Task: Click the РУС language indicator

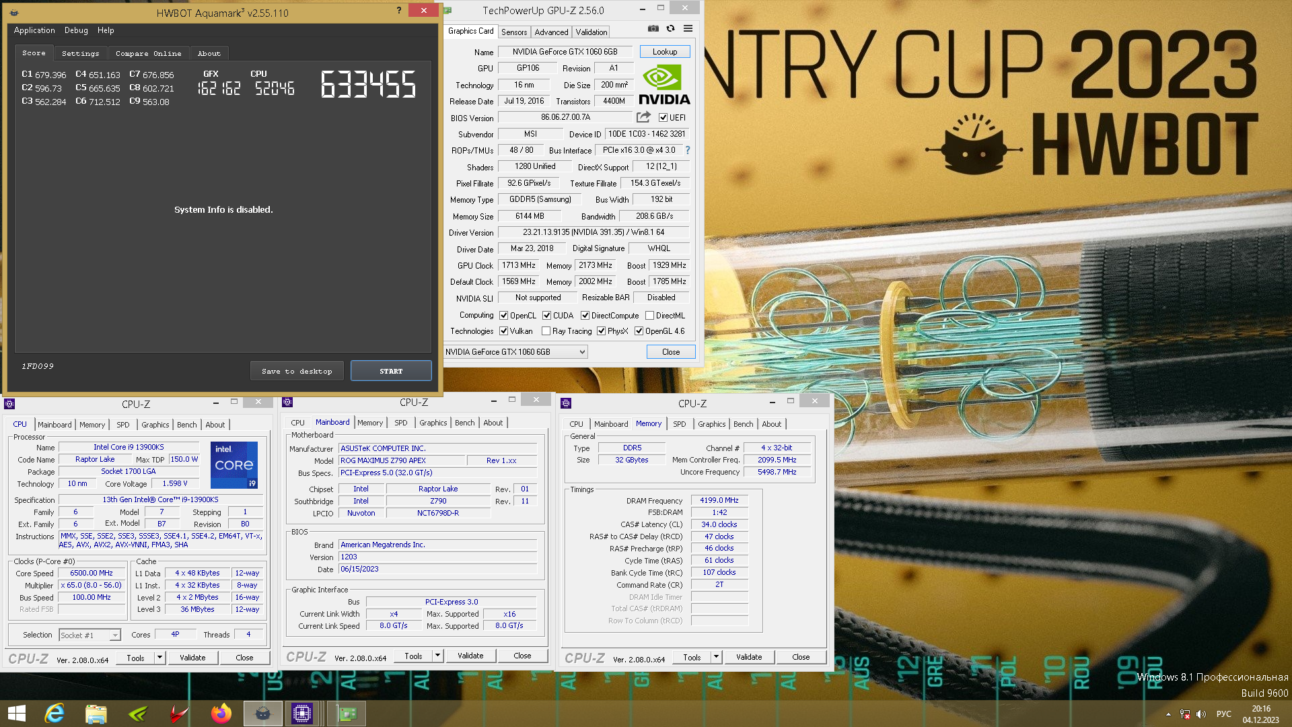Action: (x=1223, y=714)
